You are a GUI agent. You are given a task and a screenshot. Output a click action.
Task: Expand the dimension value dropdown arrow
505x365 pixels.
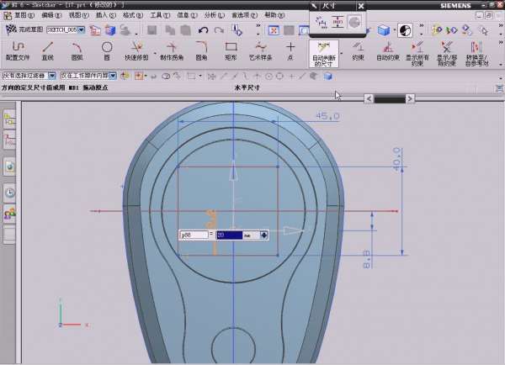coord(264,235)
